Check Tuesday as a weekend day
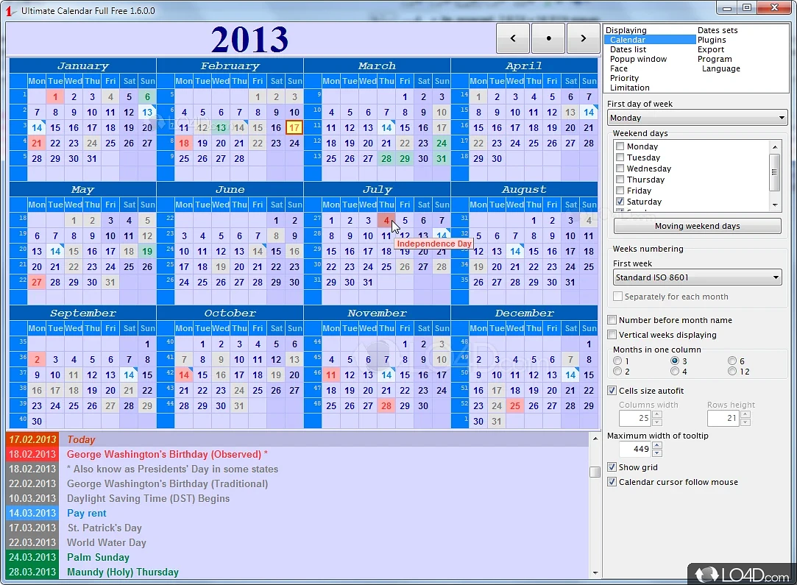The image size is (797, 585). point(620,157)
